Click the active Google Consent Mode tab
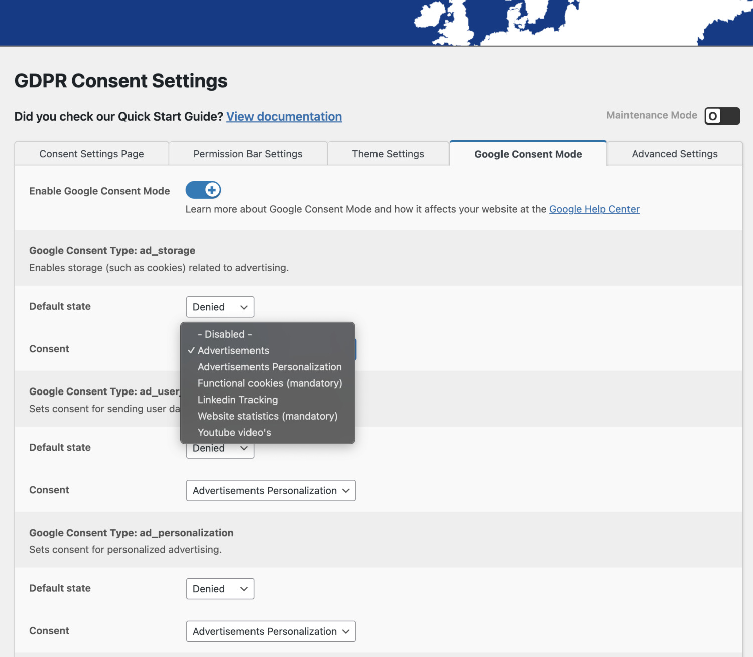Viewport: 753px width, 657px height. (x=528, y=154)
